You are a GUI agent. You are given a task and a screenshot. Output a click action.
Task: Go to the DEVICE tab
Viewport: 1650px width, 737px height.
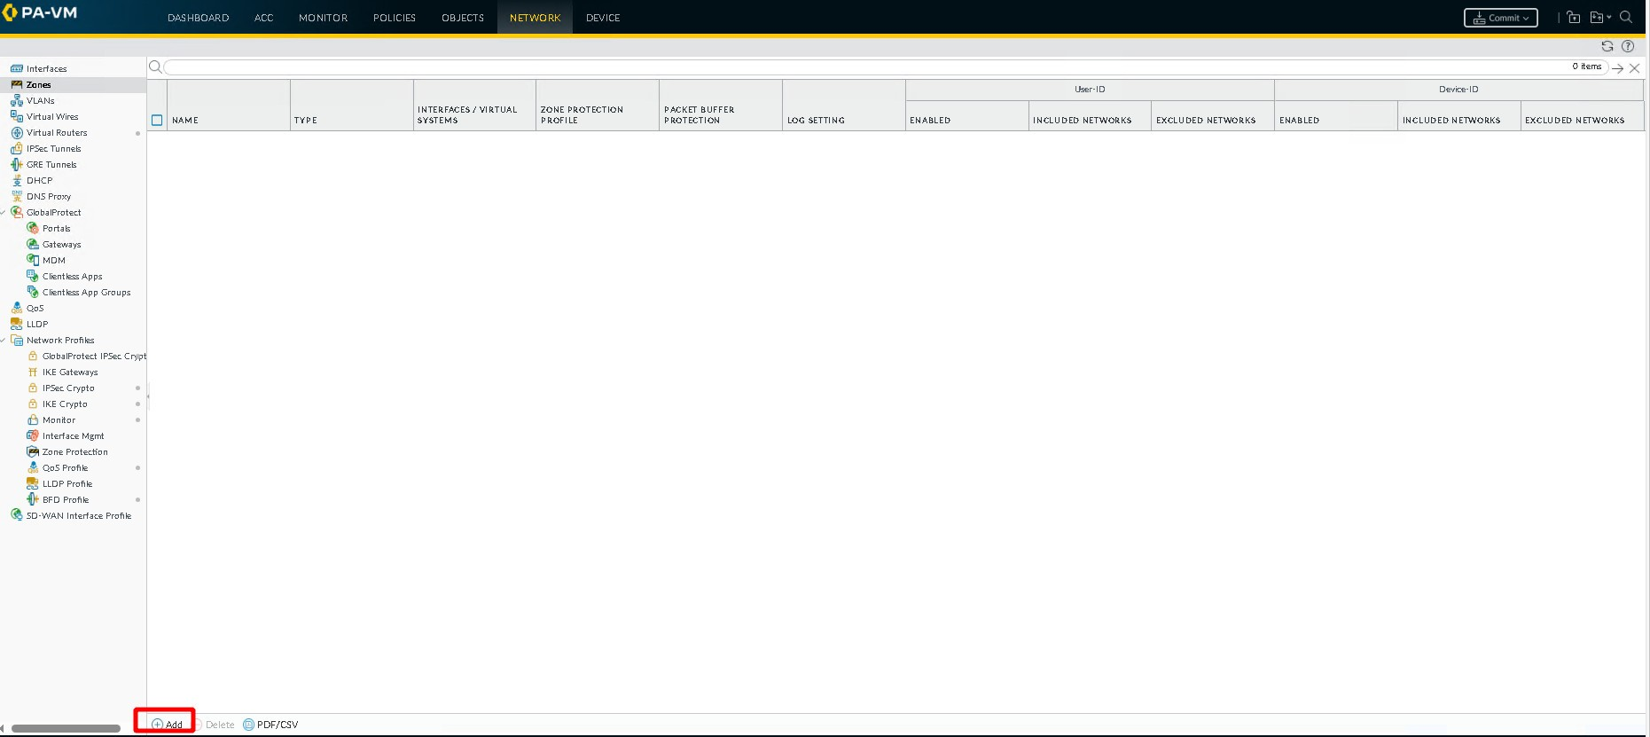[603, 18]
